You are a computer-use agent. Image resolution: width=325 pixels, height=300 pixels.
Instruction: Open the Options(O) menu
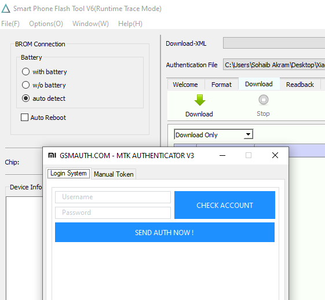(x=46, y=24)
